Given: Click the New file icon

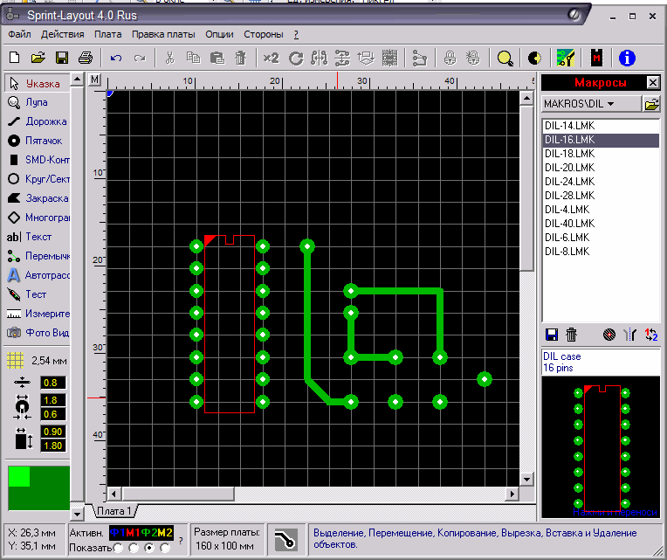Looking at the screenshot, I should coord(15,58).
